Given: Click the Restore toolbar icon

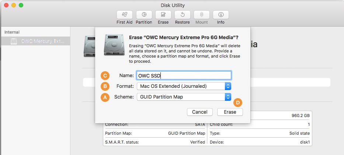Looking at the screenshot, I should [x=182, y=15].
